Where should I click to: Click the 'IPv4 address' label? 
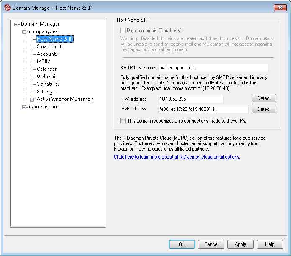click(x=133, y=99)
